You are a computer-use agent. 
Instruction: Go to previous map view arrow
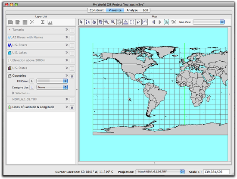153,22
